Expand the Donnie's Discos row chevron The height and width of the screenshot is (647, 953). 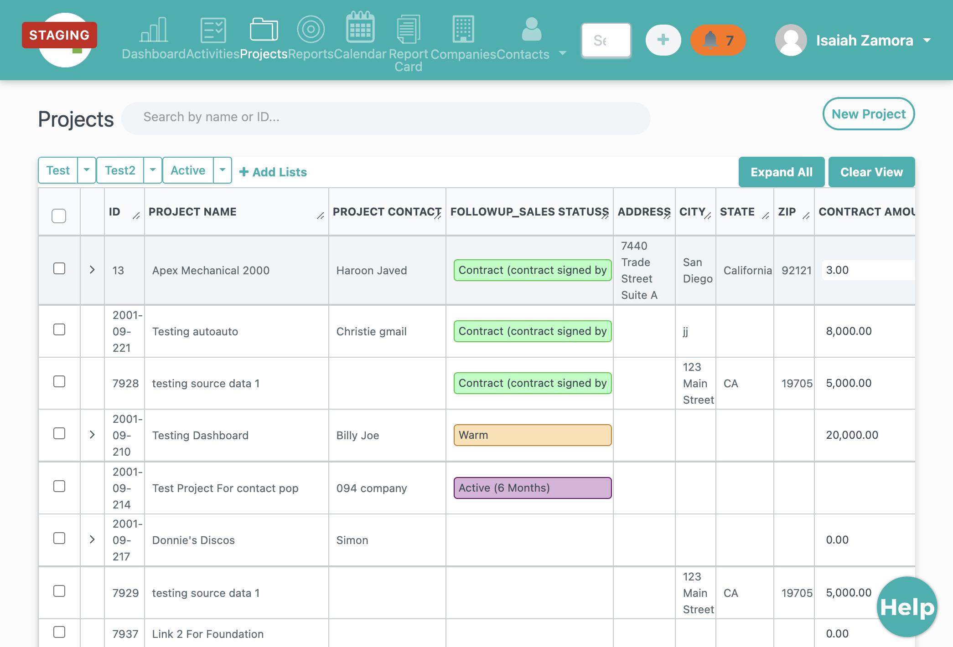pyautogui.click(x=92, y=539)
